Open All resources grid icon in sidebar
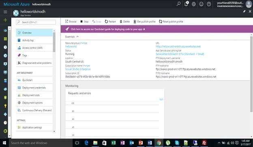This screenshot has width=253, height=147. tap(5, 39)
